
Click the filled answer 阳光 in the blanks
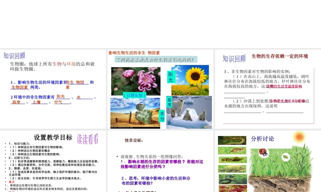point(61,97)
